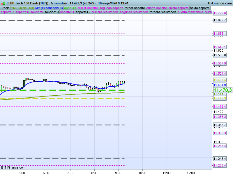Screen dimensions: 233x175
Task: Select the MM (Simple 200) indicator label
Action: (22, 8)
